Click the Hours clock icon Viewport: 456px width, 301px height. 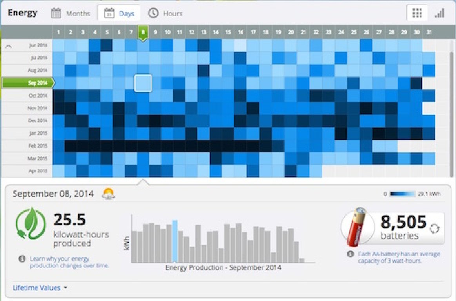click(153, 13)
